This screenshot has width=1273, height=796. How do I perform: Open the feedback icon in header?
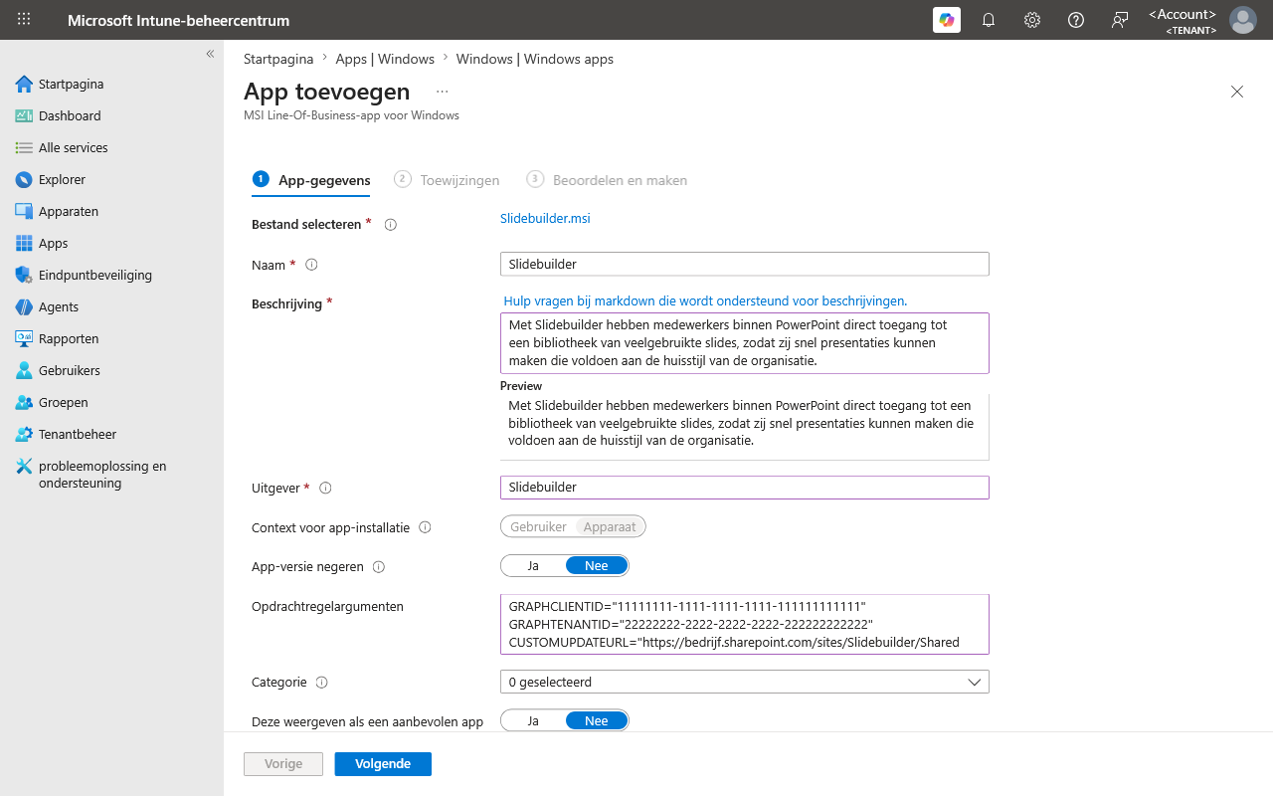(1120, 20)
